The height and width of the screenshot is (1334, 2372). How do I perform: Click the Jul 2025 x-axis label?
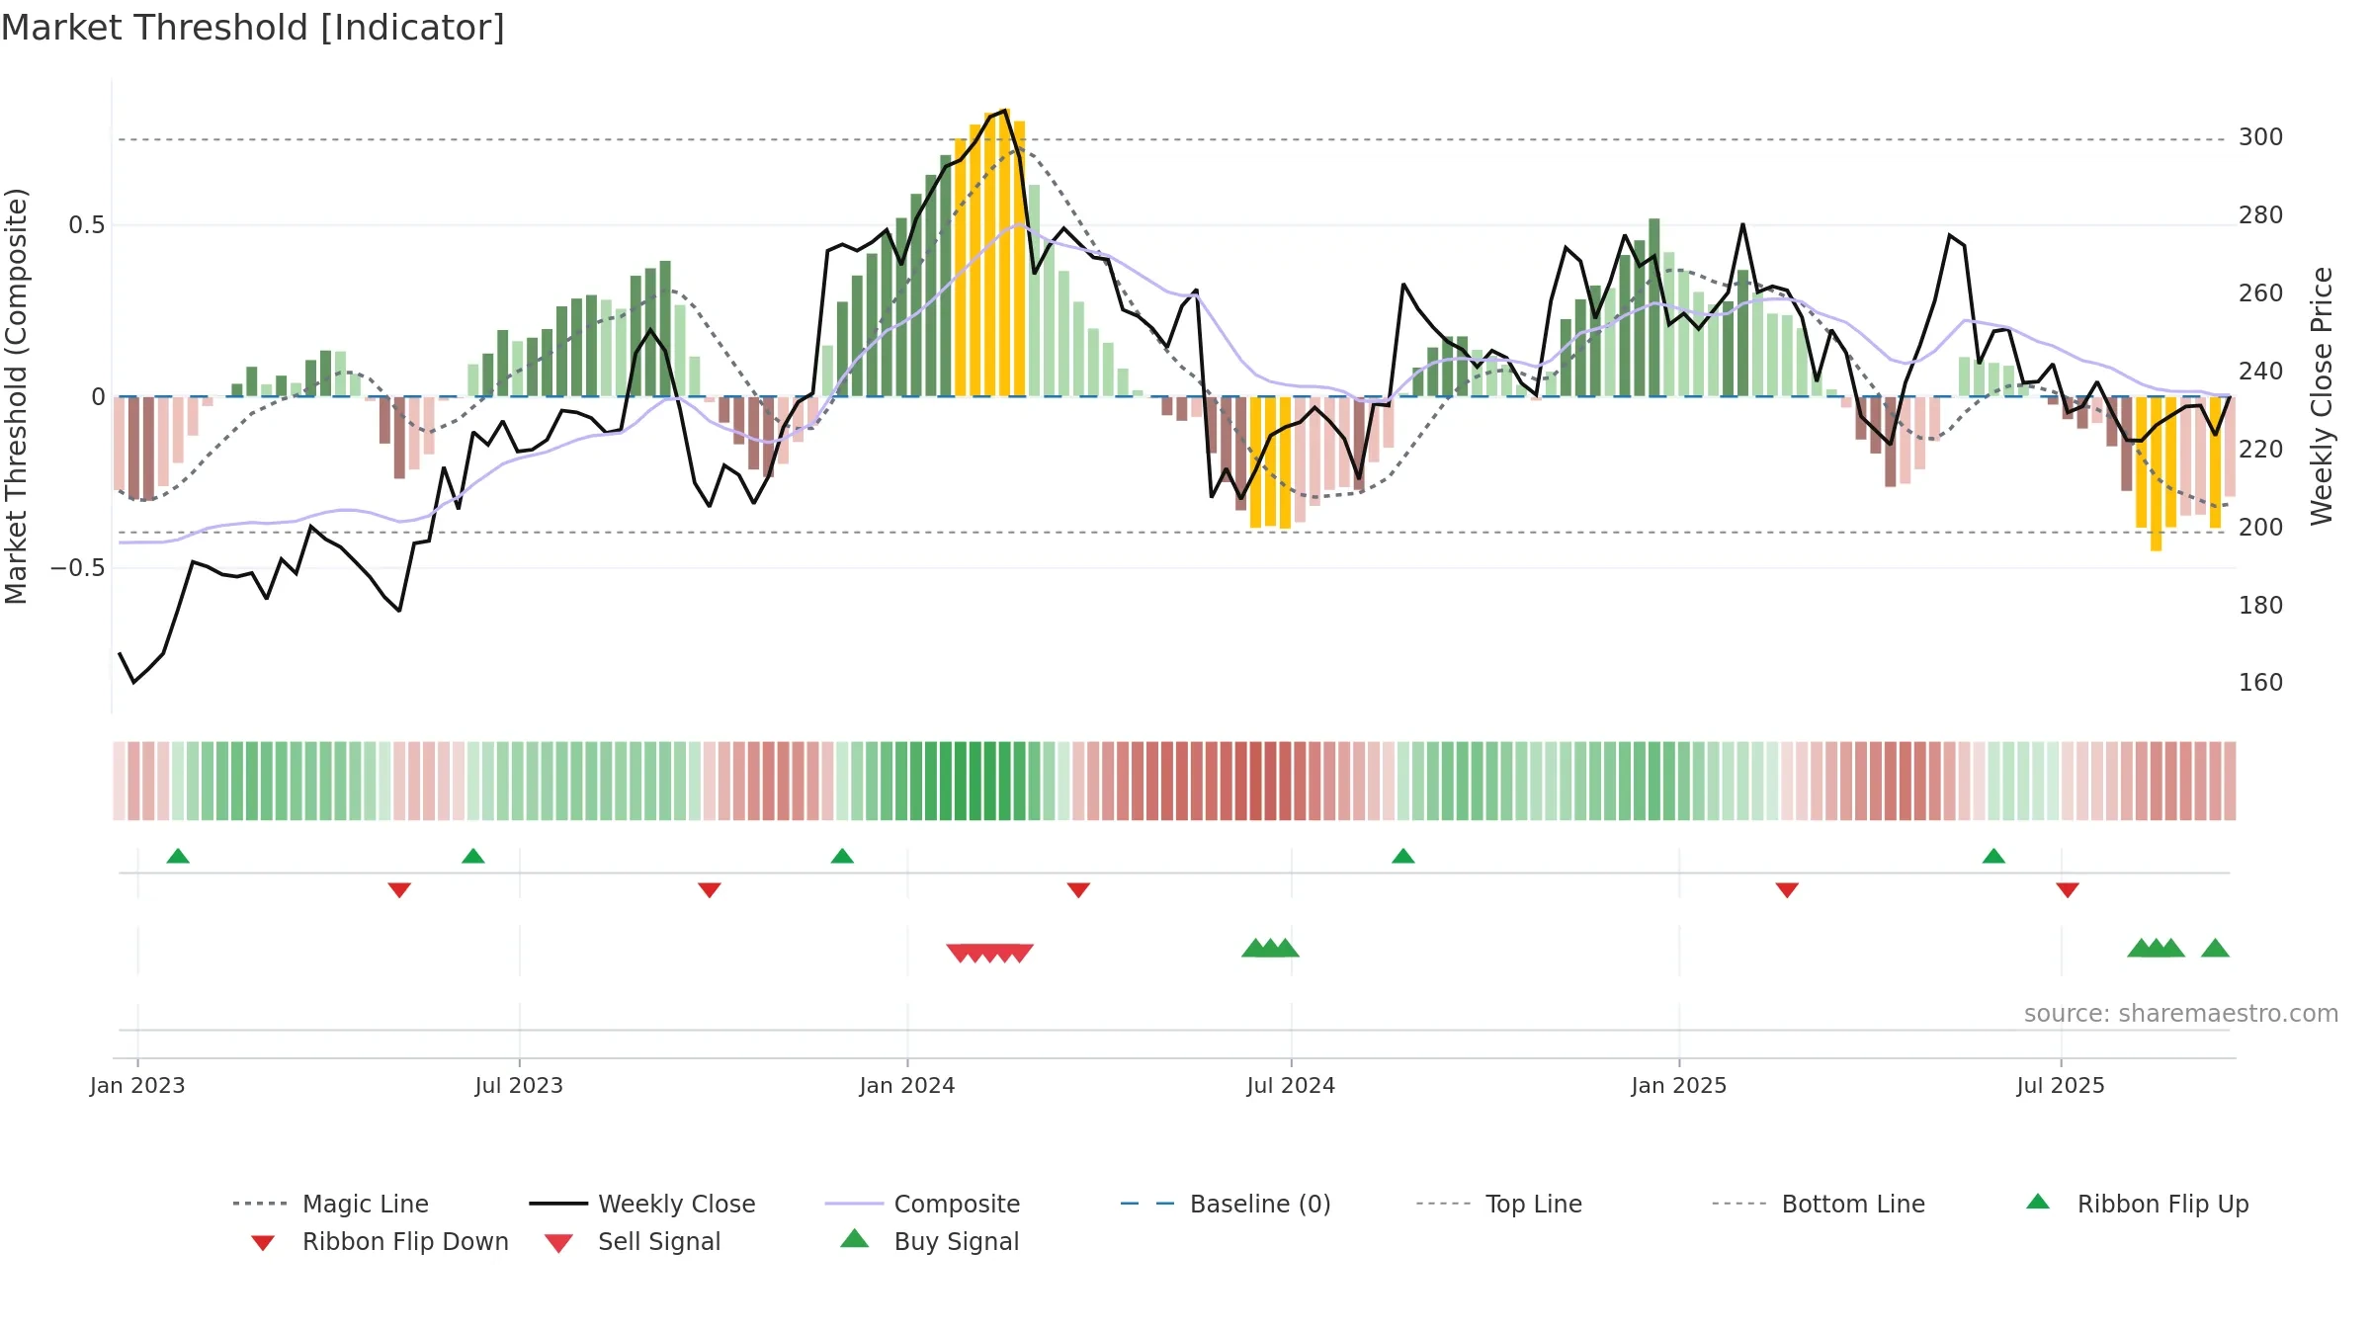[2061, 1086]
